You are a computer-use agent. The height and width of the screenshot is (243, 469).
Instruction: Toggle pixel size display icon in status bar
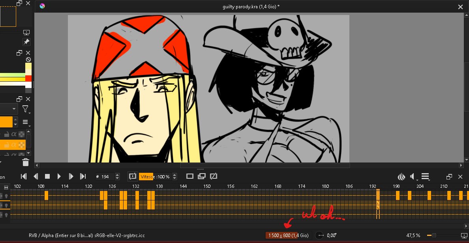coord(464,236)
